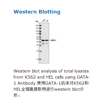Select the 40 kDa marker label

[37, 42]
